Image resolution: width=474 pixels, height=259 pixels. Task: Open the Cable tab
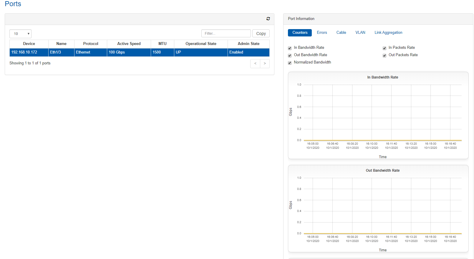(x=341, y=33)
